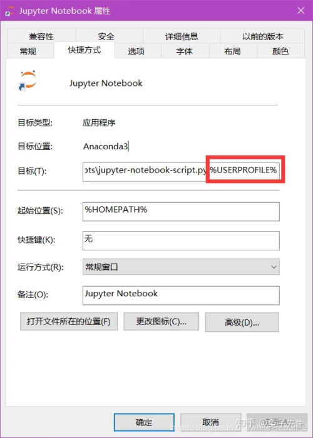Open the 运行方式 dropdown arrow
Image resolution: width=313 pixels, height=438 pixels.
click(x=274, y=267)
